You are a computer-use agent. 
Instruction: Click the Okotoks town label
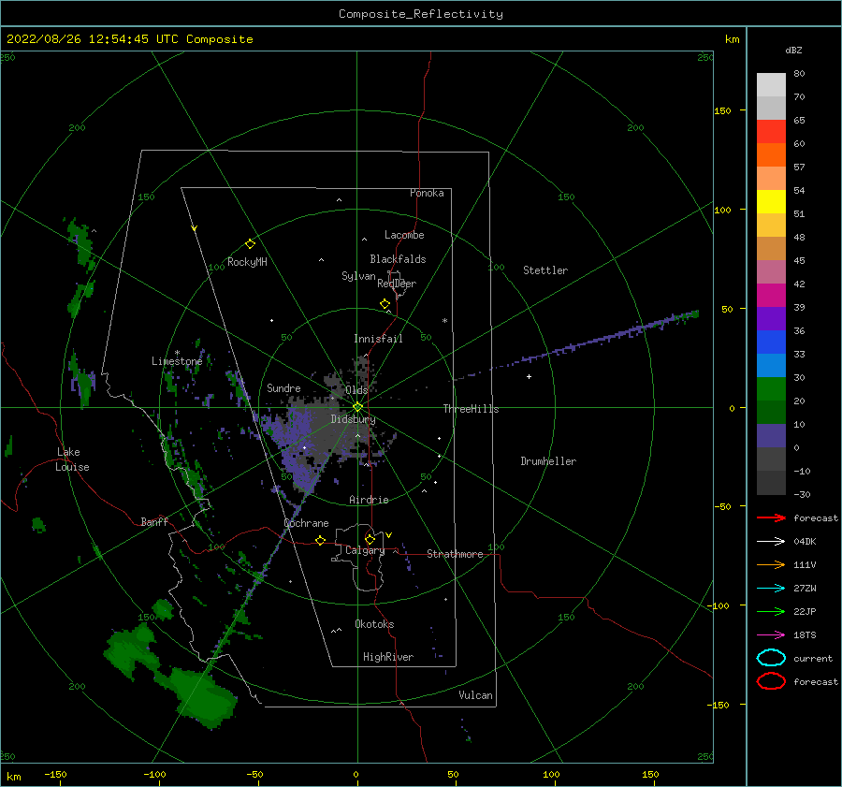point(374,624)
